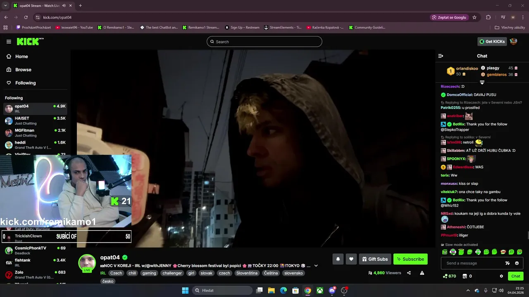The height and width of the screenshot is (297, 529).
Task: Click the Czech tag
Action: pyautogui.click(x=116, y=273)
